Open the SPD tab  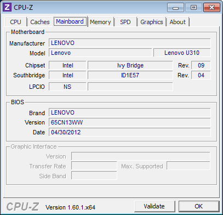point(125,22)
